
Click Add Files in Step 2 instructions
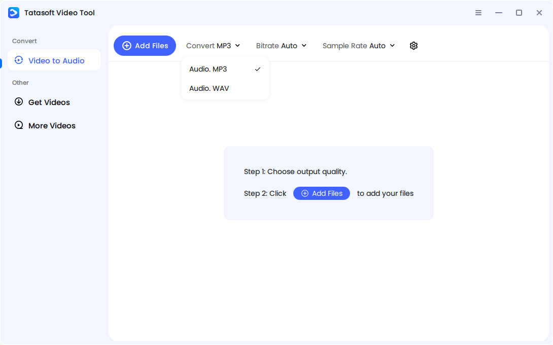click(x=321, y=193)
